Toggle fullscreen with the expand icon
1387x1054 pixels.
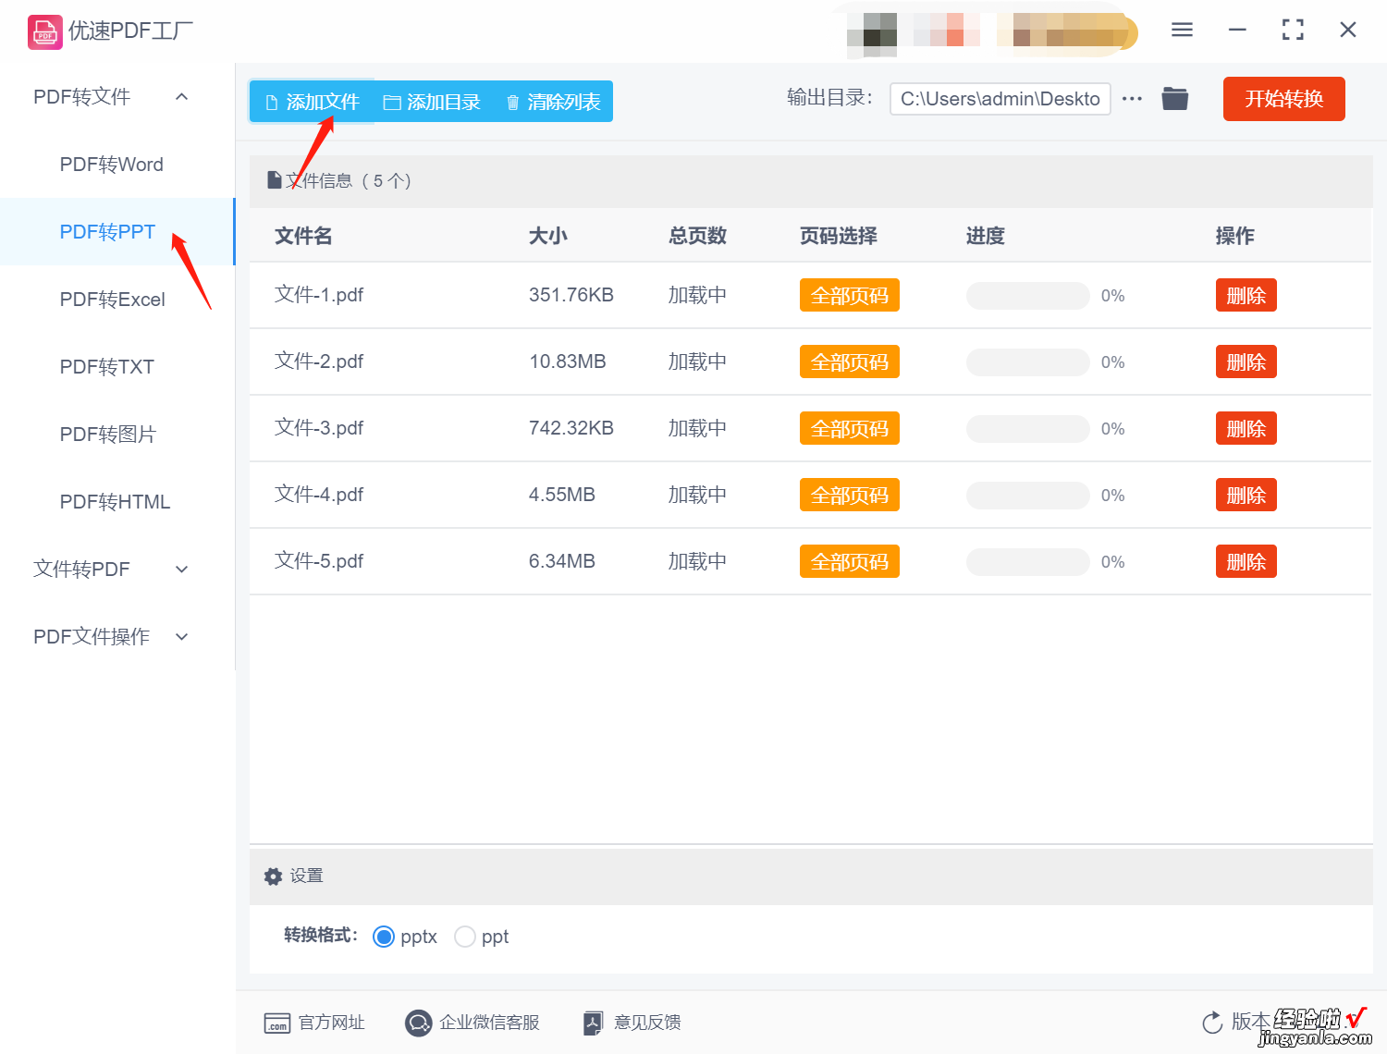coord(1293,30)
